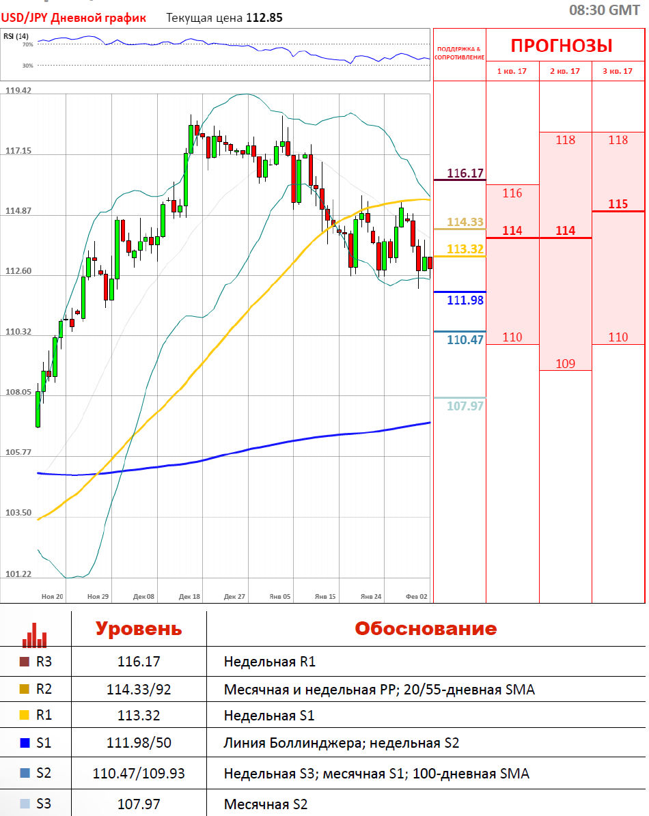Click the R1 yellow legend square
This screenshot has height=816, width=649.
coord(25,715)
